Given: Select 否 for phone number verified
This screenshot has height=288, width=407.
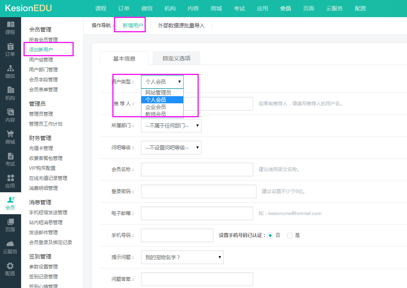Looking at the screenshot, I should (270, 235).
